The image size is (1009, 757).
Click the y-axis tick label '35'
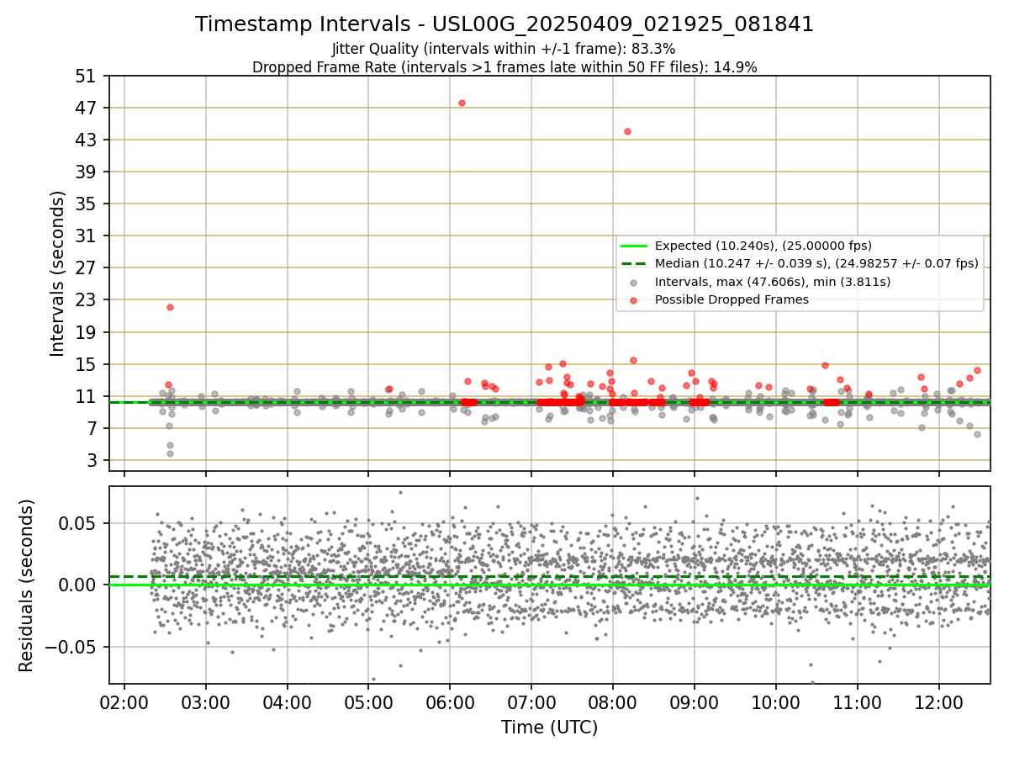[88, 204]
